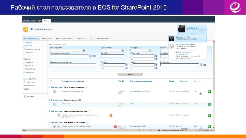Open calendar for План 'с' field

point(126,65)
